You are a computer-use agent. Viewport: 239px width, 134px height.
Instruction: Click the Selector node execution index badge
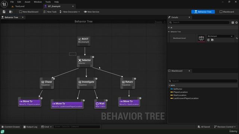pos(93,57)
